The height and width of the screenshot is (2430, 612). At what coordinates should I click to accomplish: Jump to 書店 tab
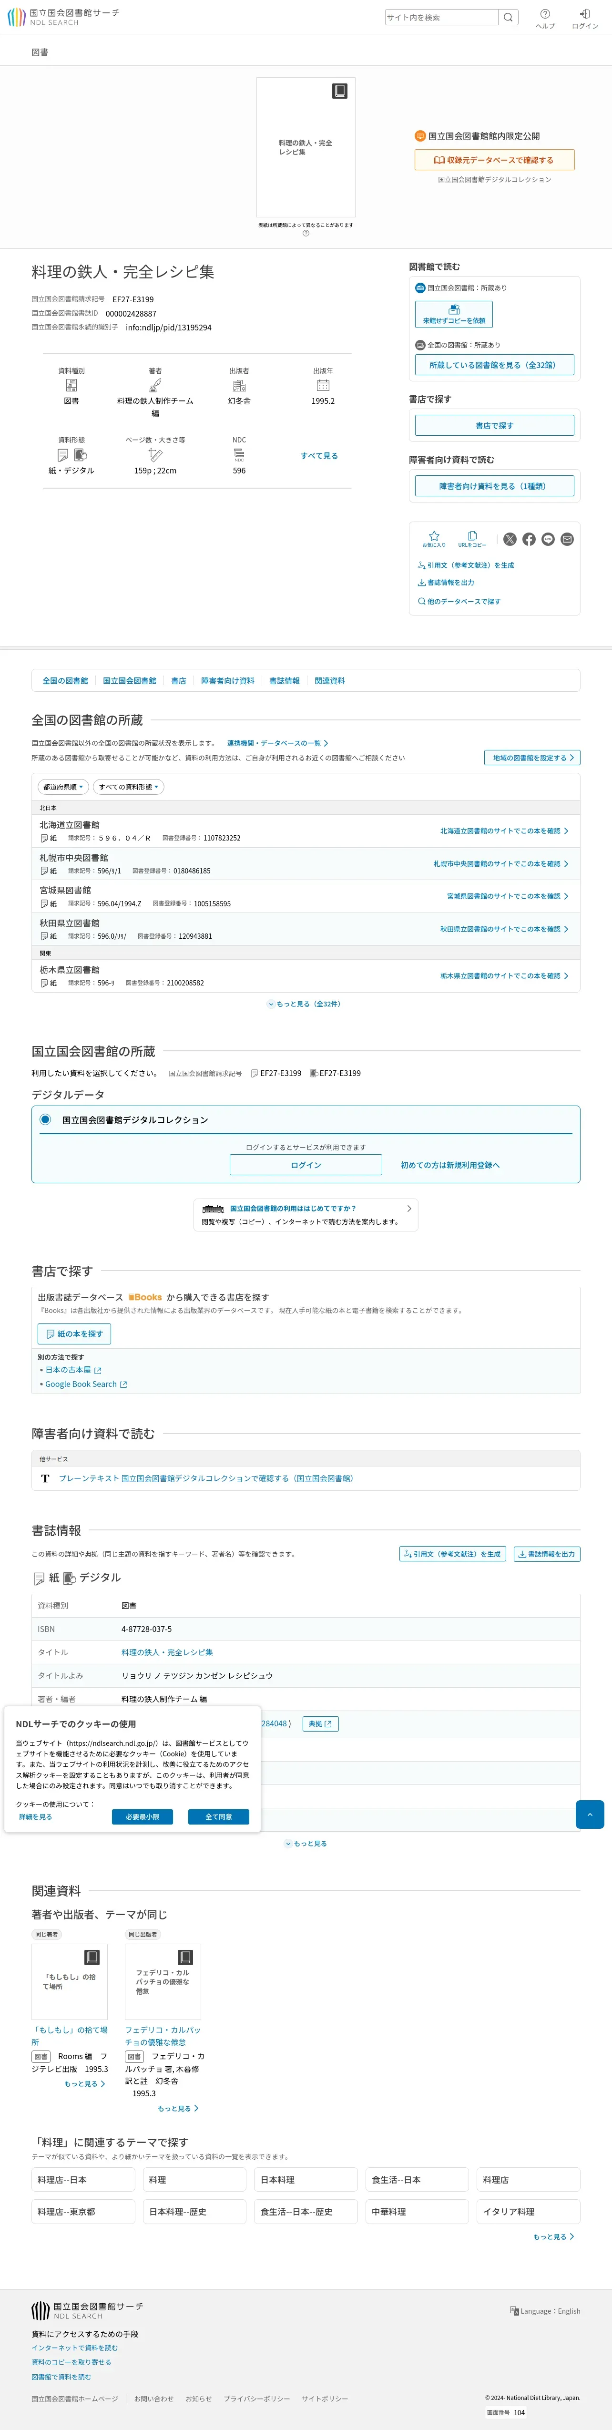[x=178, y=680]
